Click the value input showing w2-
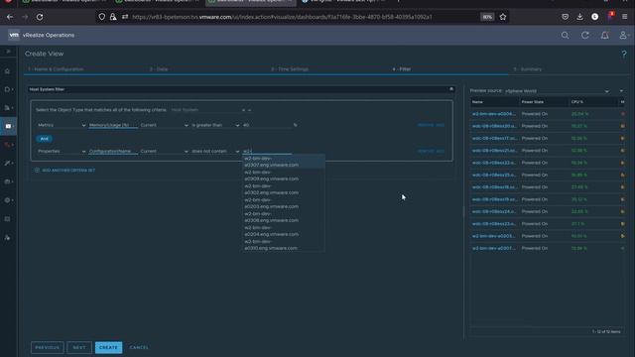 point(267,151)
